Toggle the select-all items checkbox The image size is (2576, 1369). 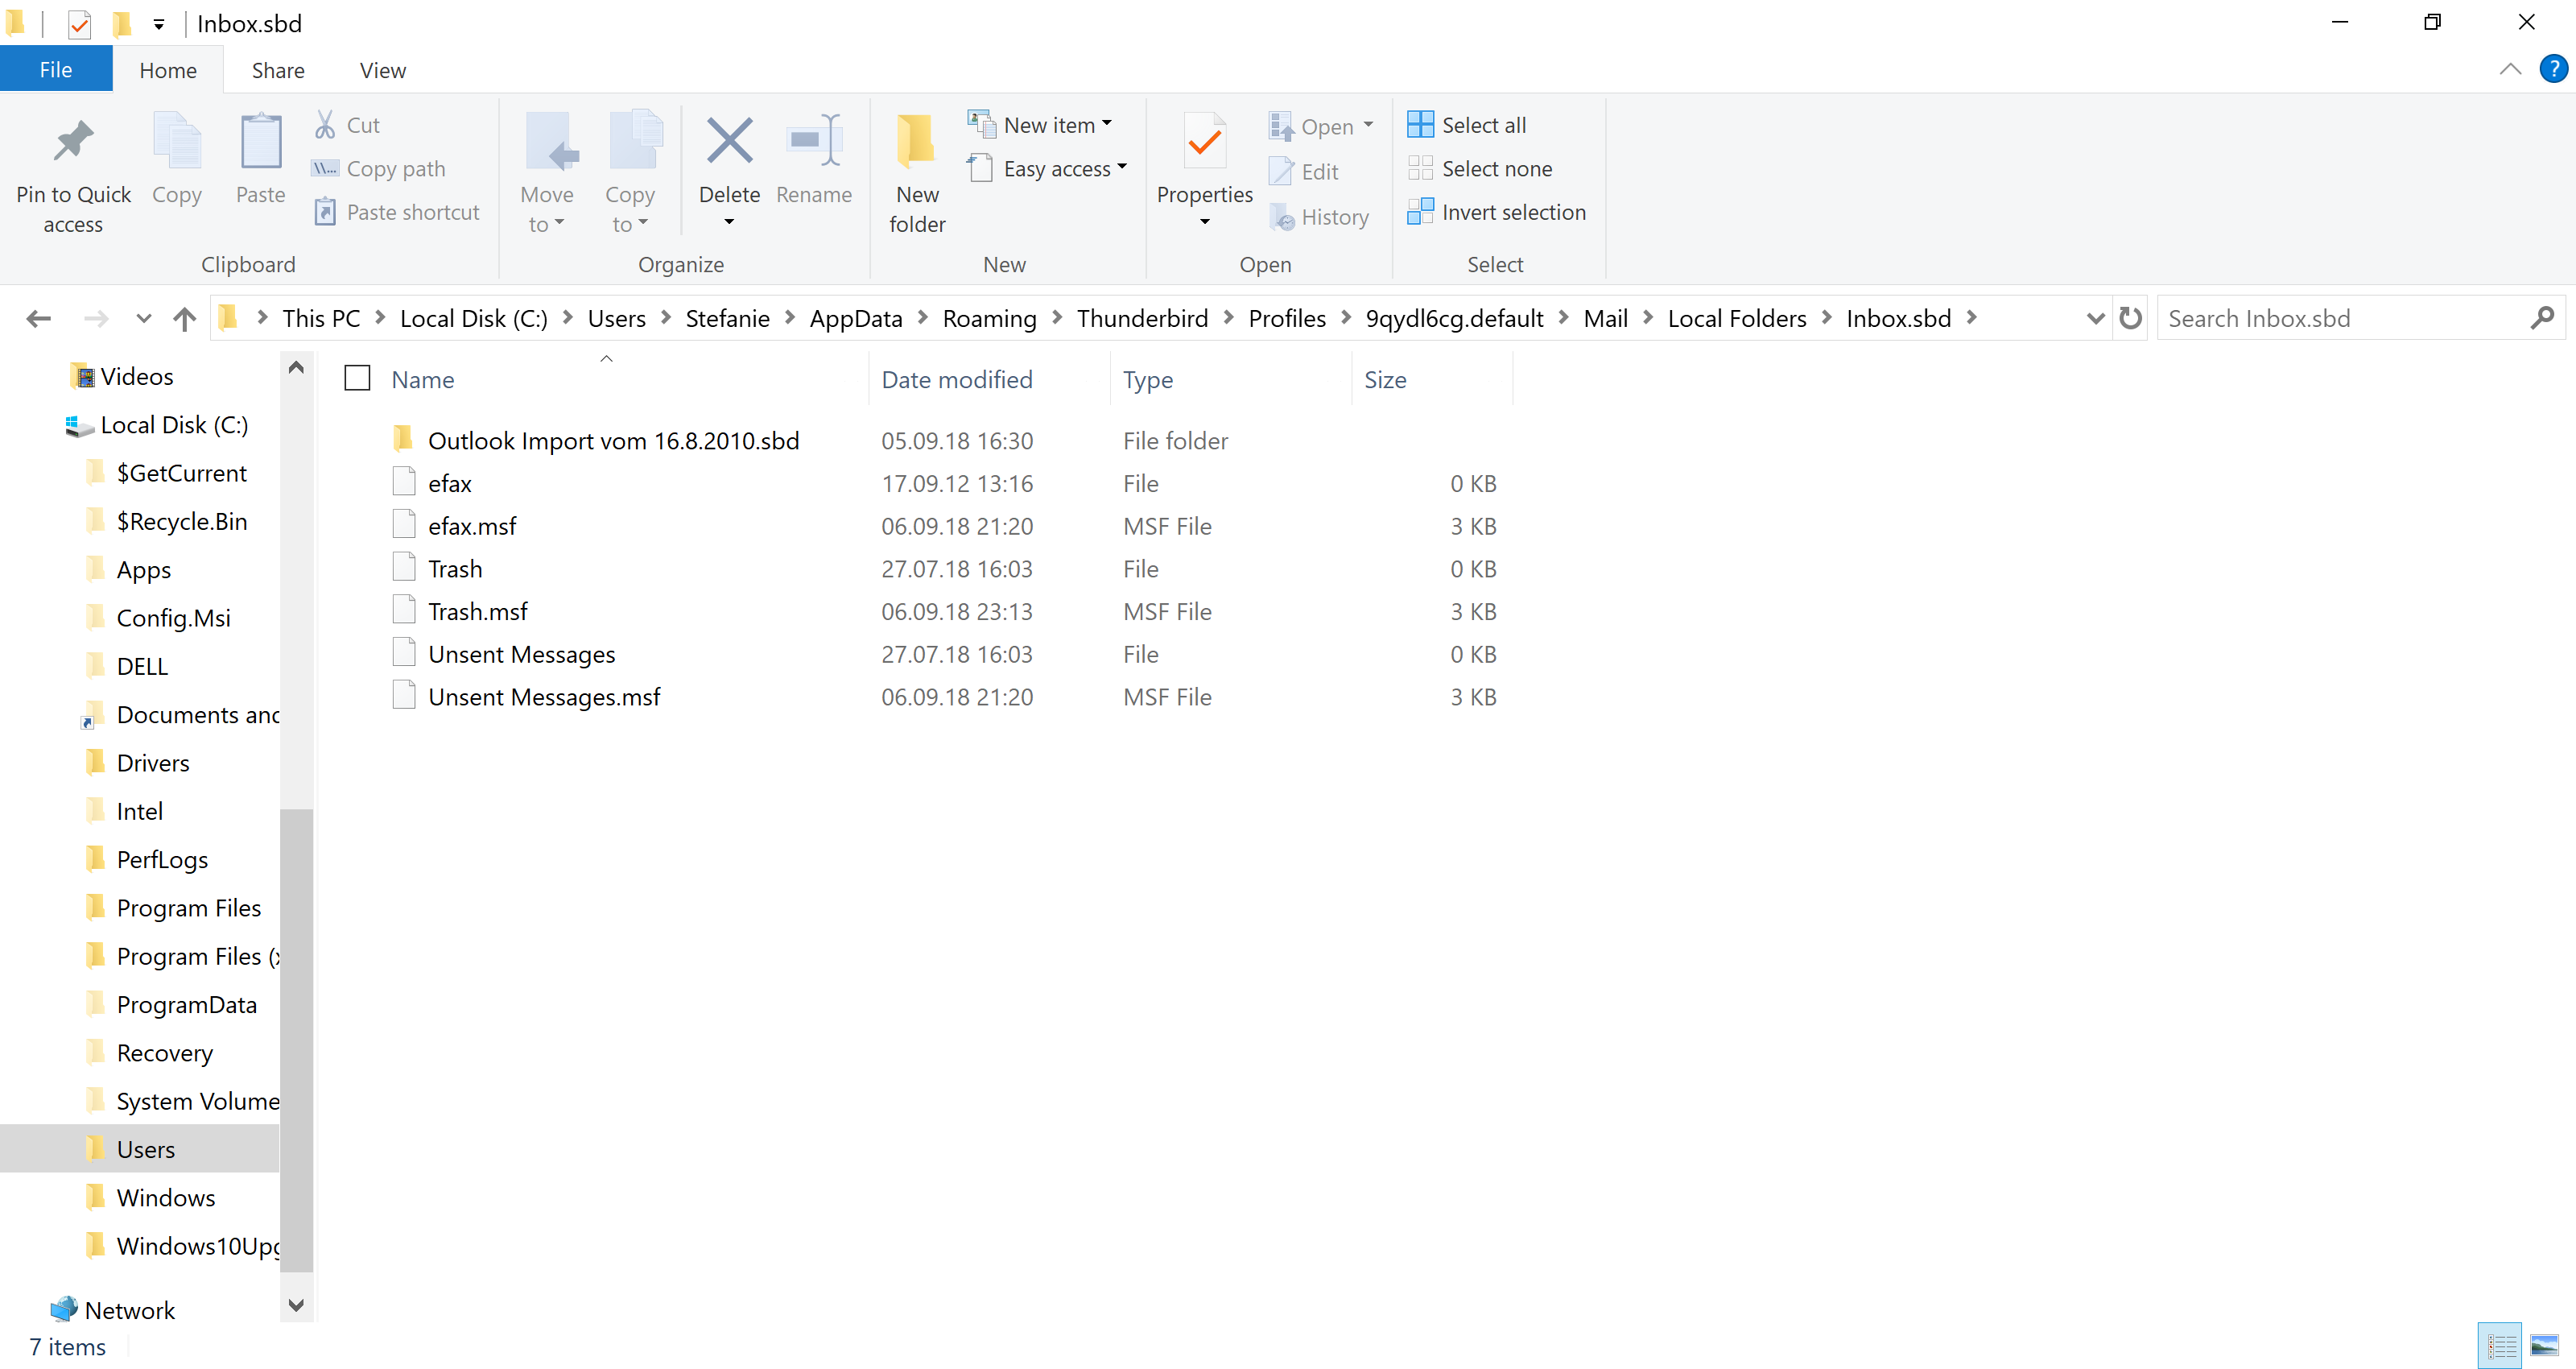click(x=357, y=378)
